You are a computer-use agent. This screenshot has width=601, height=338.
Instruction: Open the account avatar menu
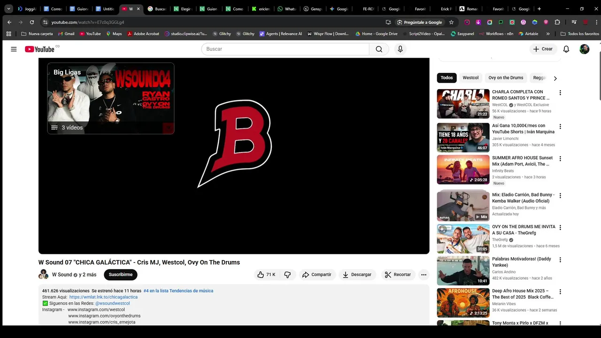584,49
